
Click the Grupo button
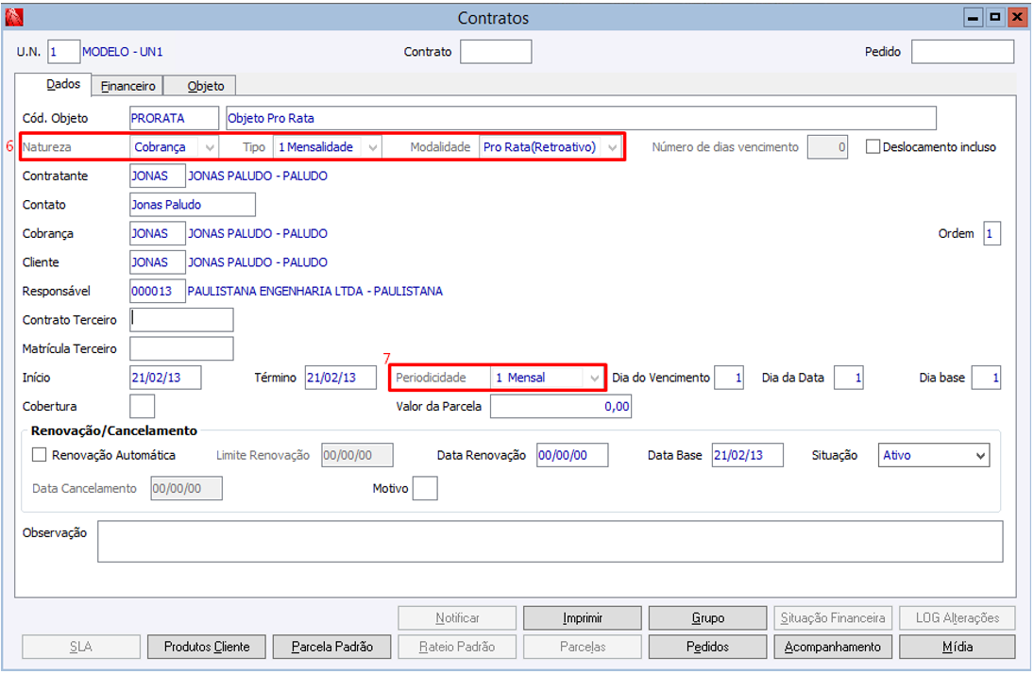tap(707, 618)
